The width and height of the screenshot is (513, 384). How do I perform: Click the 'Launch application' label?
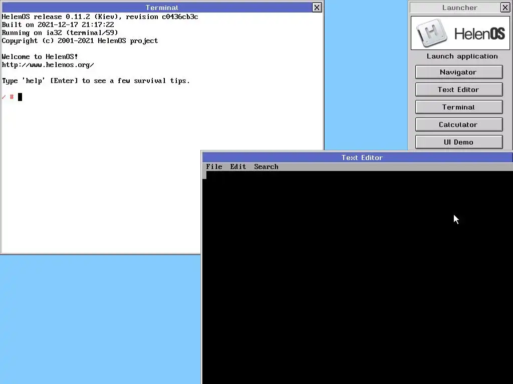pyautogui.click(x=462, y=56)
